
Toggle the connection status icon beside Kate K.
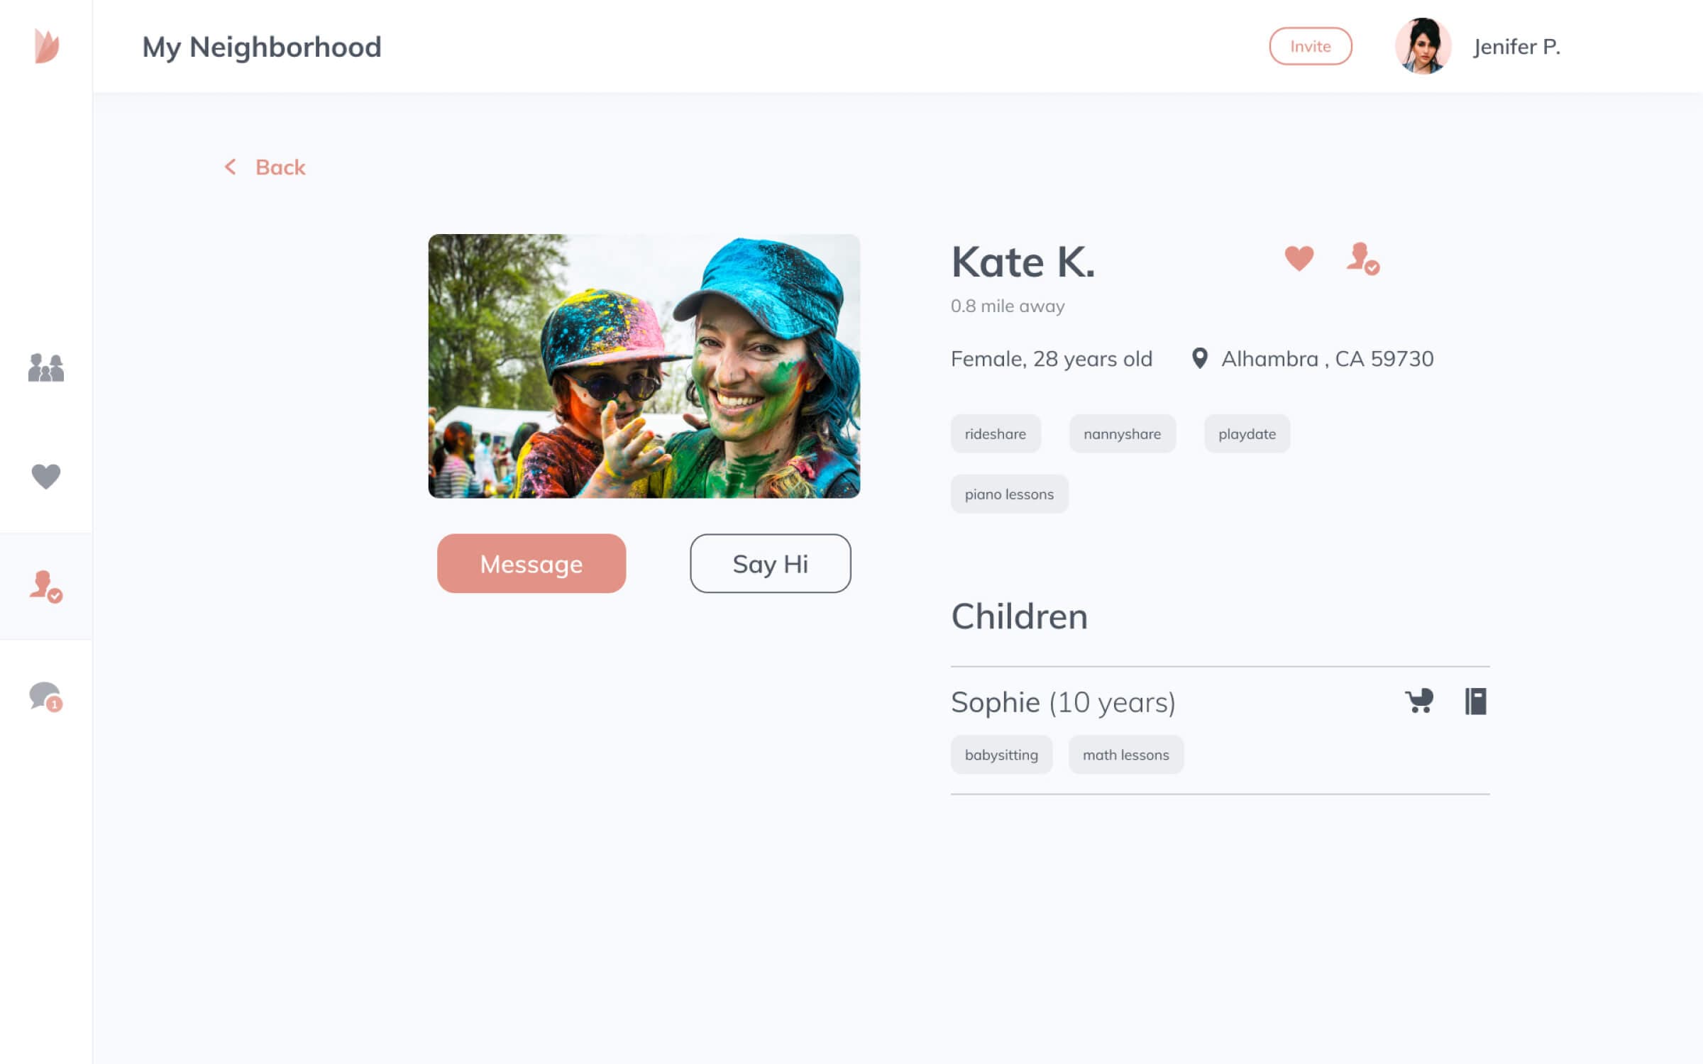(1363, 260)
